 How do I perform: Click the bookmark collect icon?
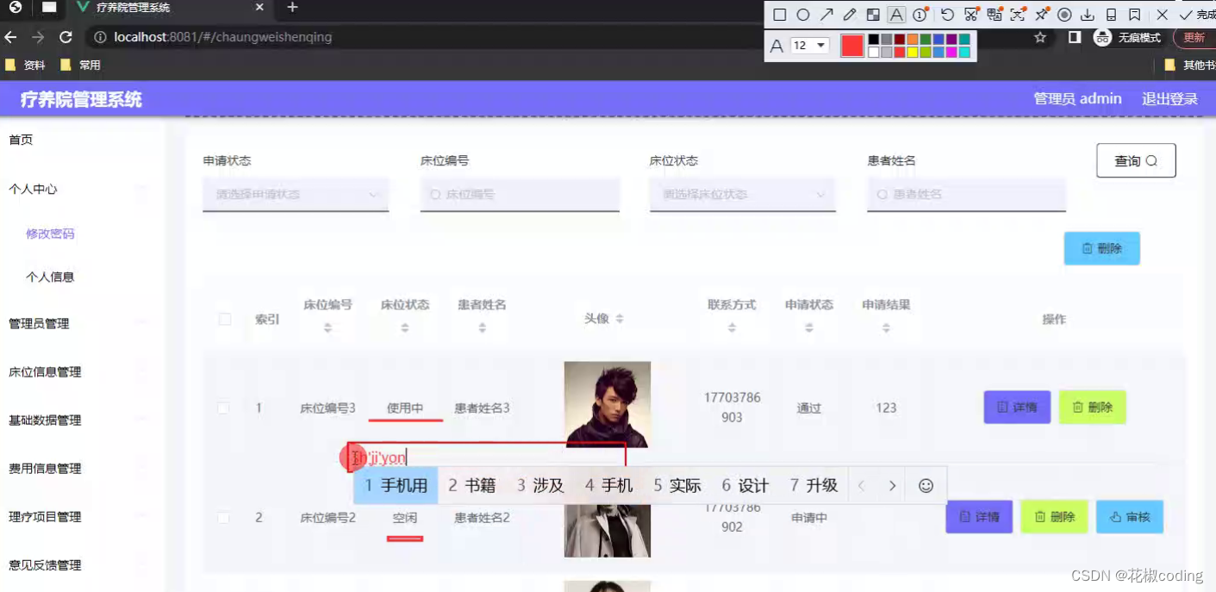(1135, 15)
